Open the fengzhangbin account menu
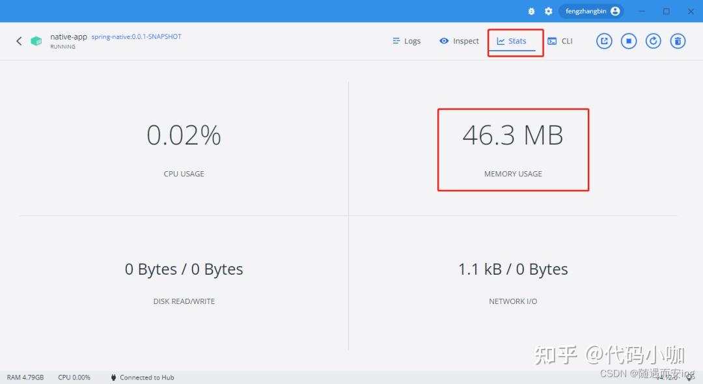This screenshot has height=384, width=703. point(590,10)
